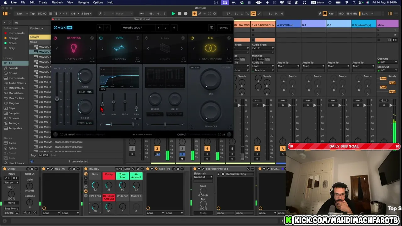Toggle the Space module power icon
The width and height of the screenshot is (402, 226).
(x=146, y=38)
